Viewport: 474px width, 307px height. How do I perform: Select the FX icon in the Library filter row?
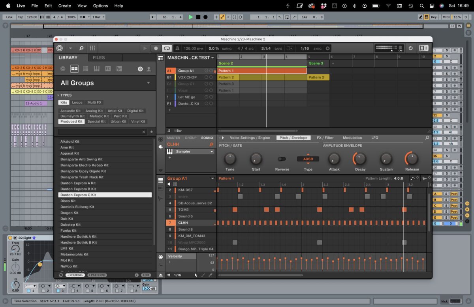108,69
